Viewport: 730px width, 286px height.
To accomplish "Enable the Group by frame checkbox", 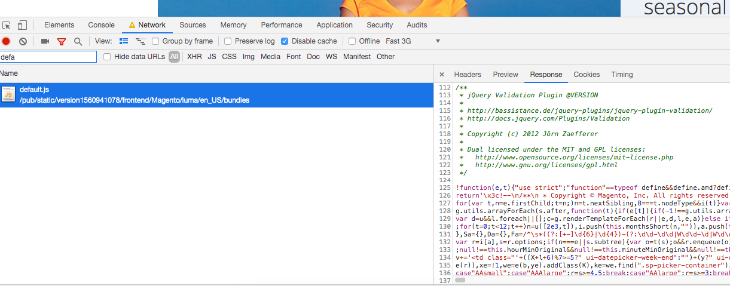I will [155, 41].
